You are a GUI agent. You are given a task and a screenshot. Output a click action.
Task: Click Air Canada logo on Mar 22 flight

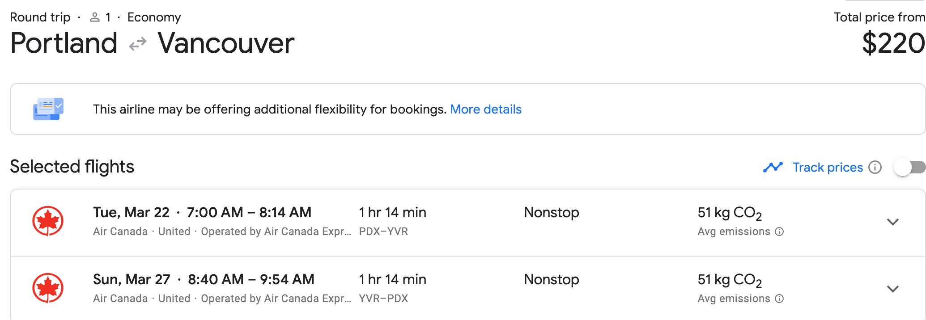pos(48,221)
